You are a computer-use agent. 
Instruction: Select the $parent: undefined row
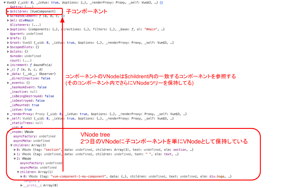click(26, 34)
